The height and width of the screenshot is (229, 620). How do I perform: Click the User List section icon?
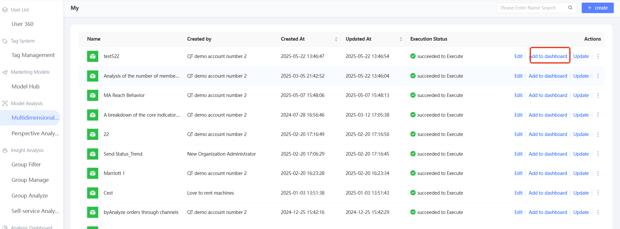pyautogui.click(x=5, y=10)
